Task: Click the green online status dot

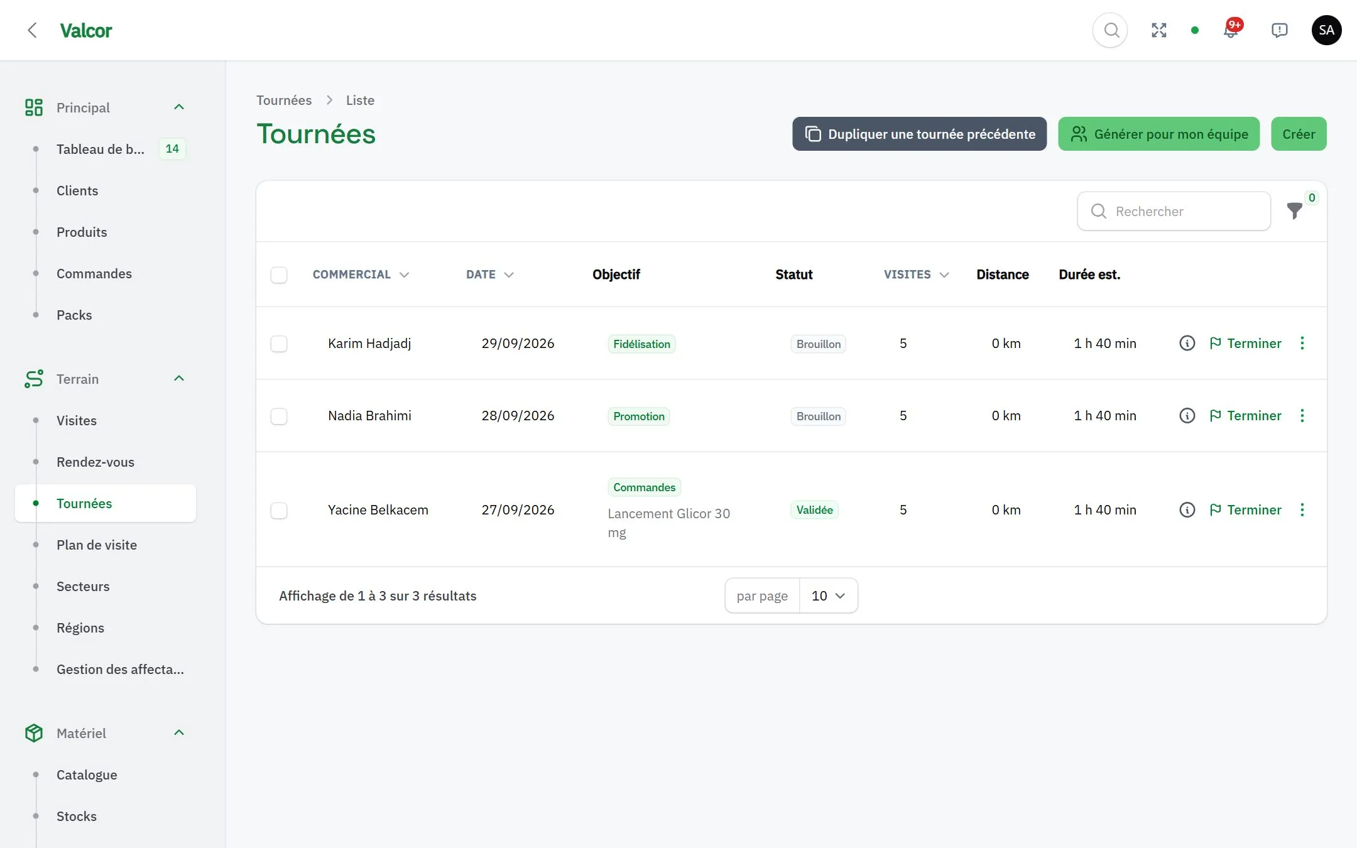Action: [1195, 30]
